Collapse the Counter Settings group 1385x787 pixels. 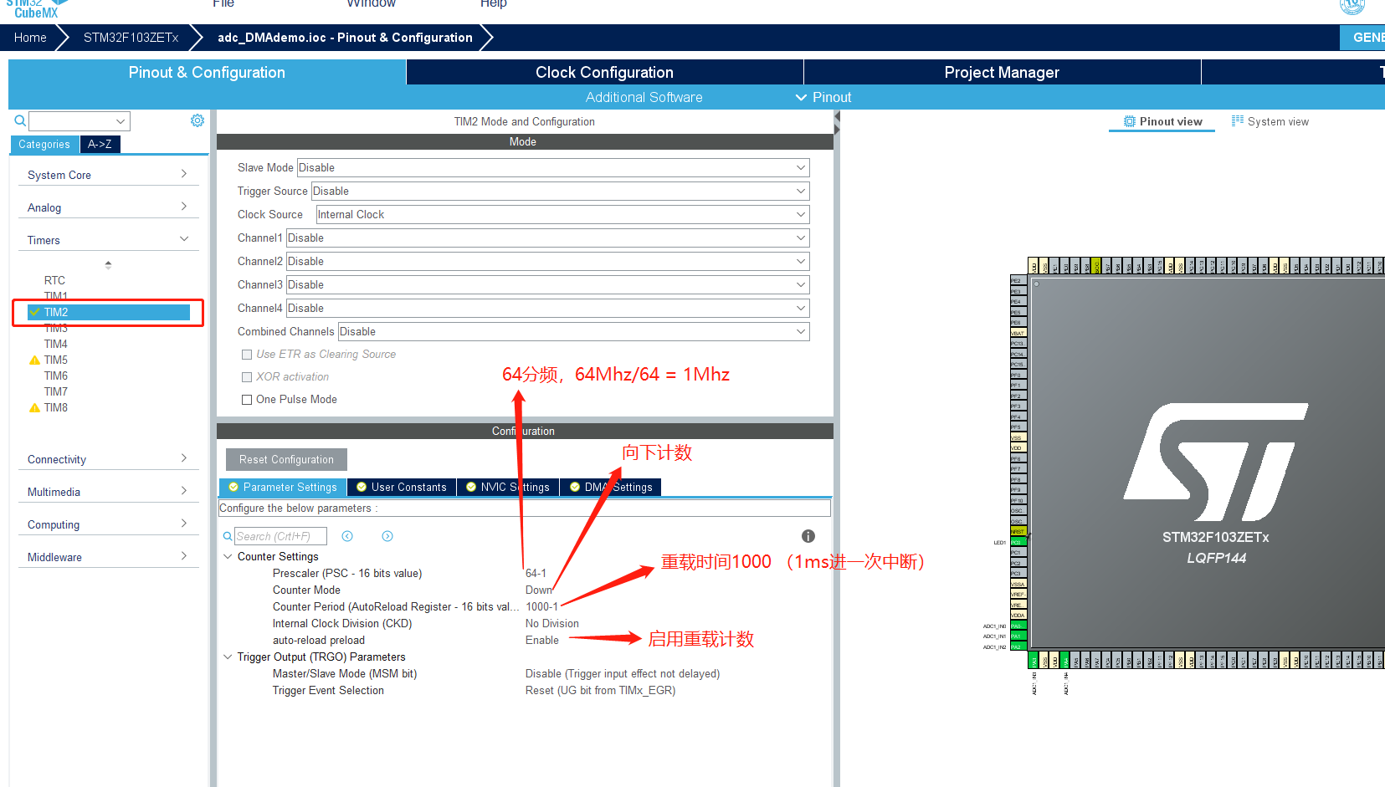[x=228, y=556]
